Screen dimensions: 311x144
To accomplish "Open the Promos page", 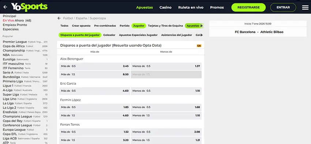I will point(217,7).
